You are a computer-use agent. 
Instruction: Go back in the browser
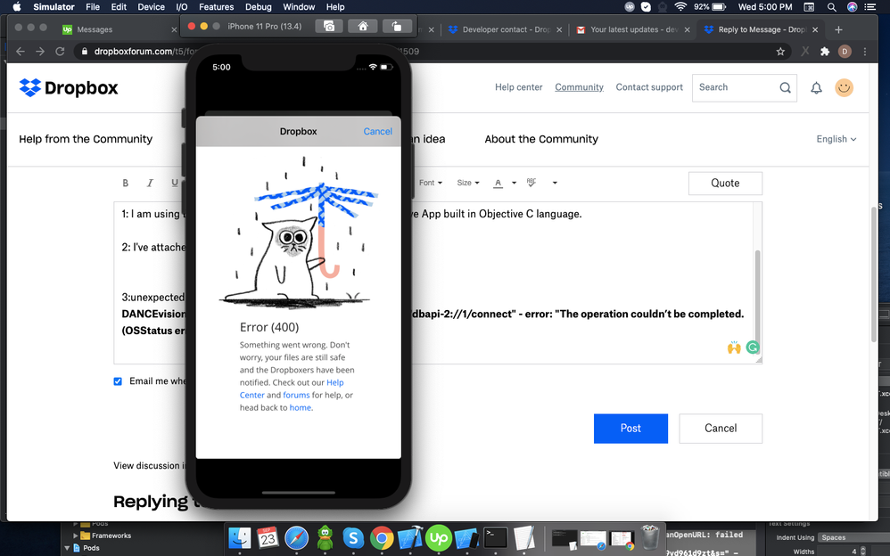point(21,51)
